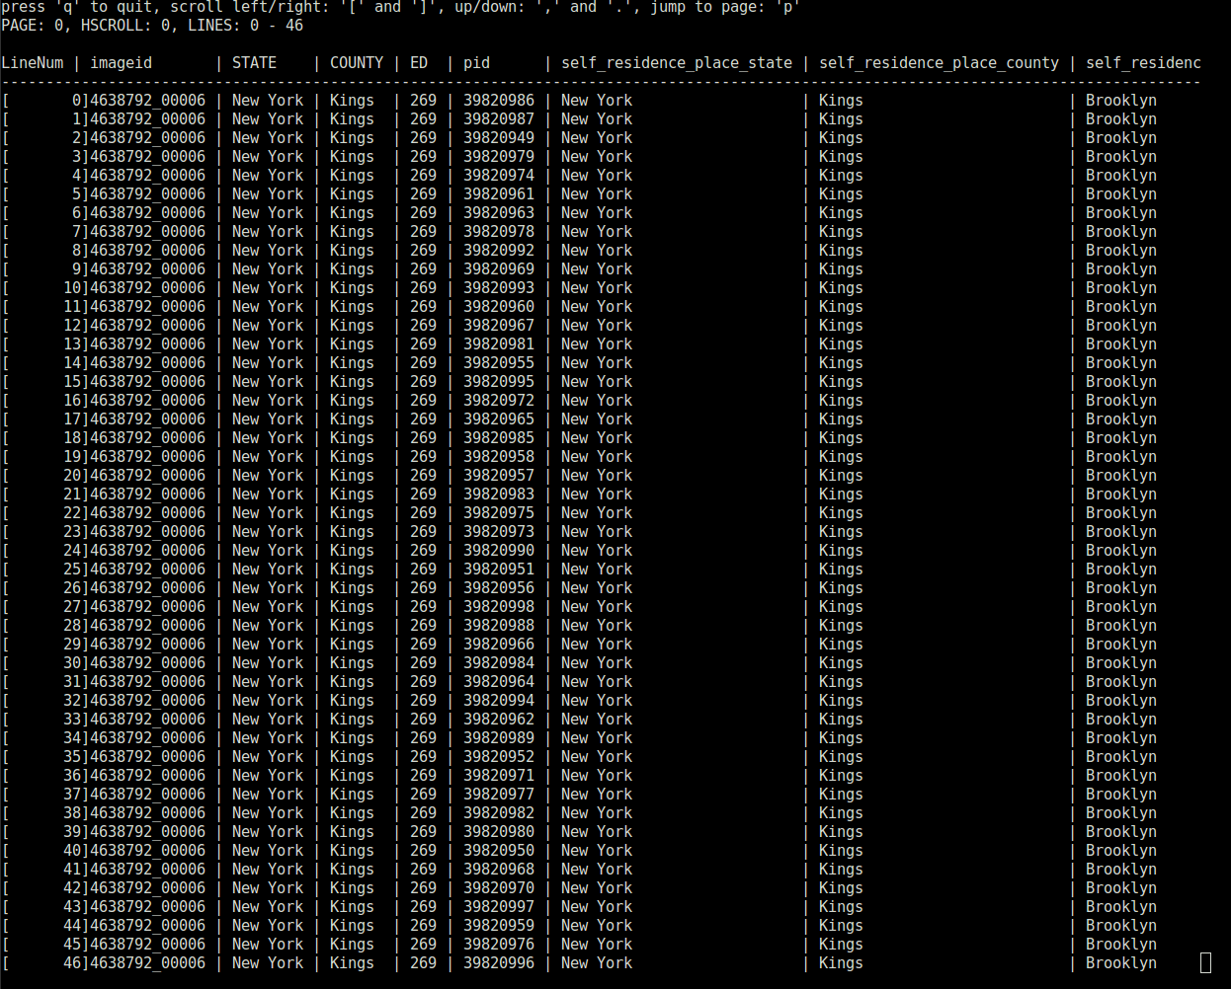Select pid value 39820970
This screenshot has height=989, width=1231.
[x=499, y=887]
